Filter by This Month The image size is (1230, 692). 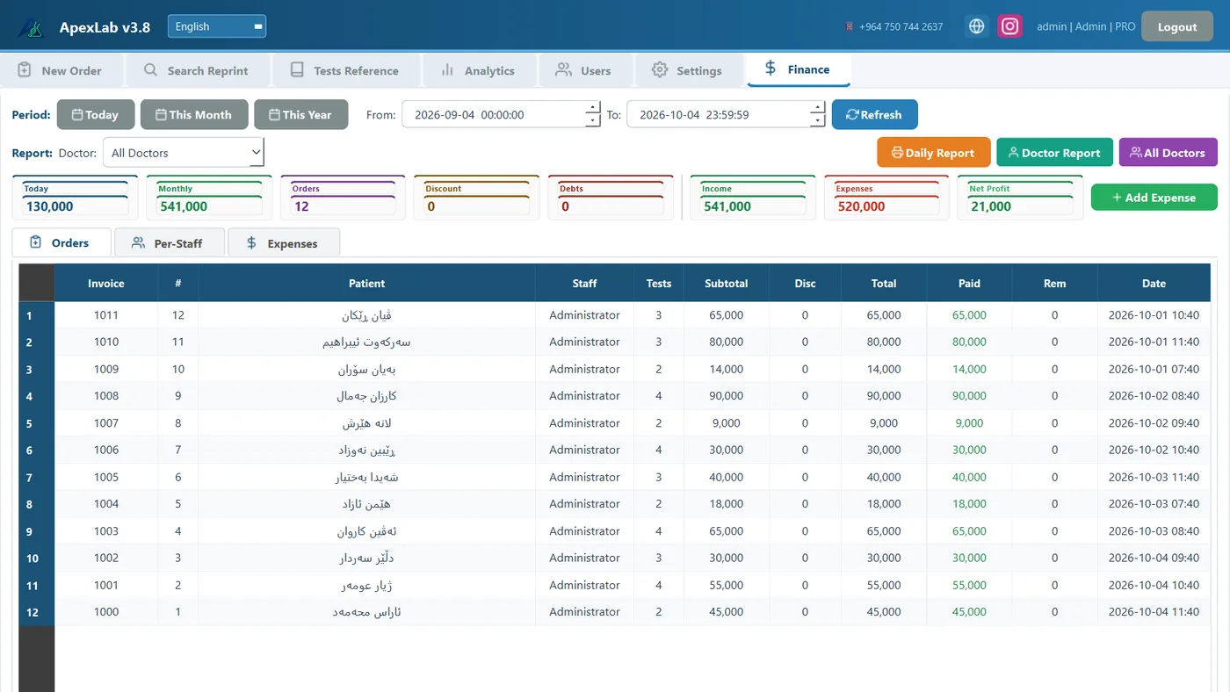(194, 114)
